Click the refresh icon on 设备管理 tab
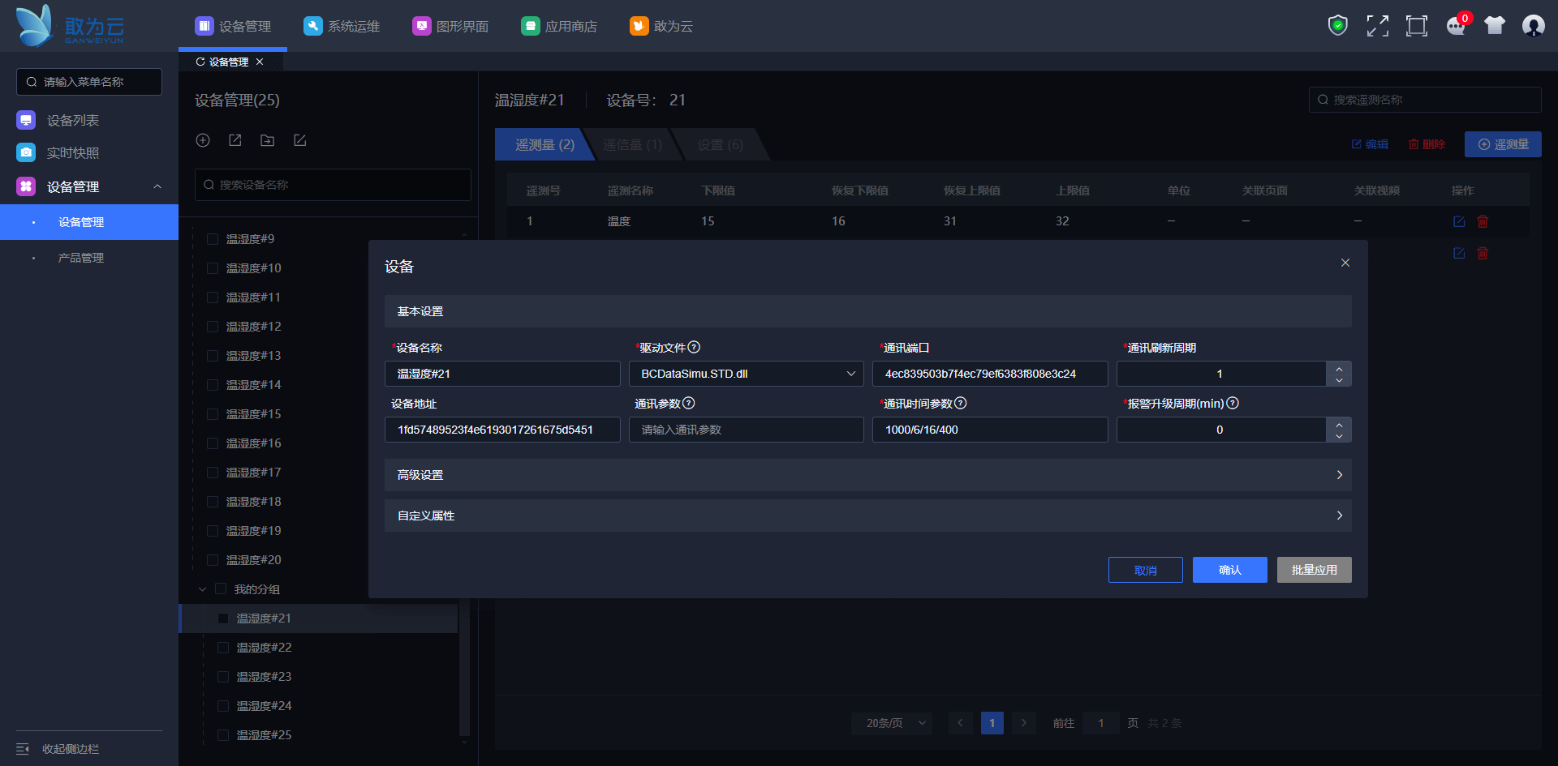 200,62
